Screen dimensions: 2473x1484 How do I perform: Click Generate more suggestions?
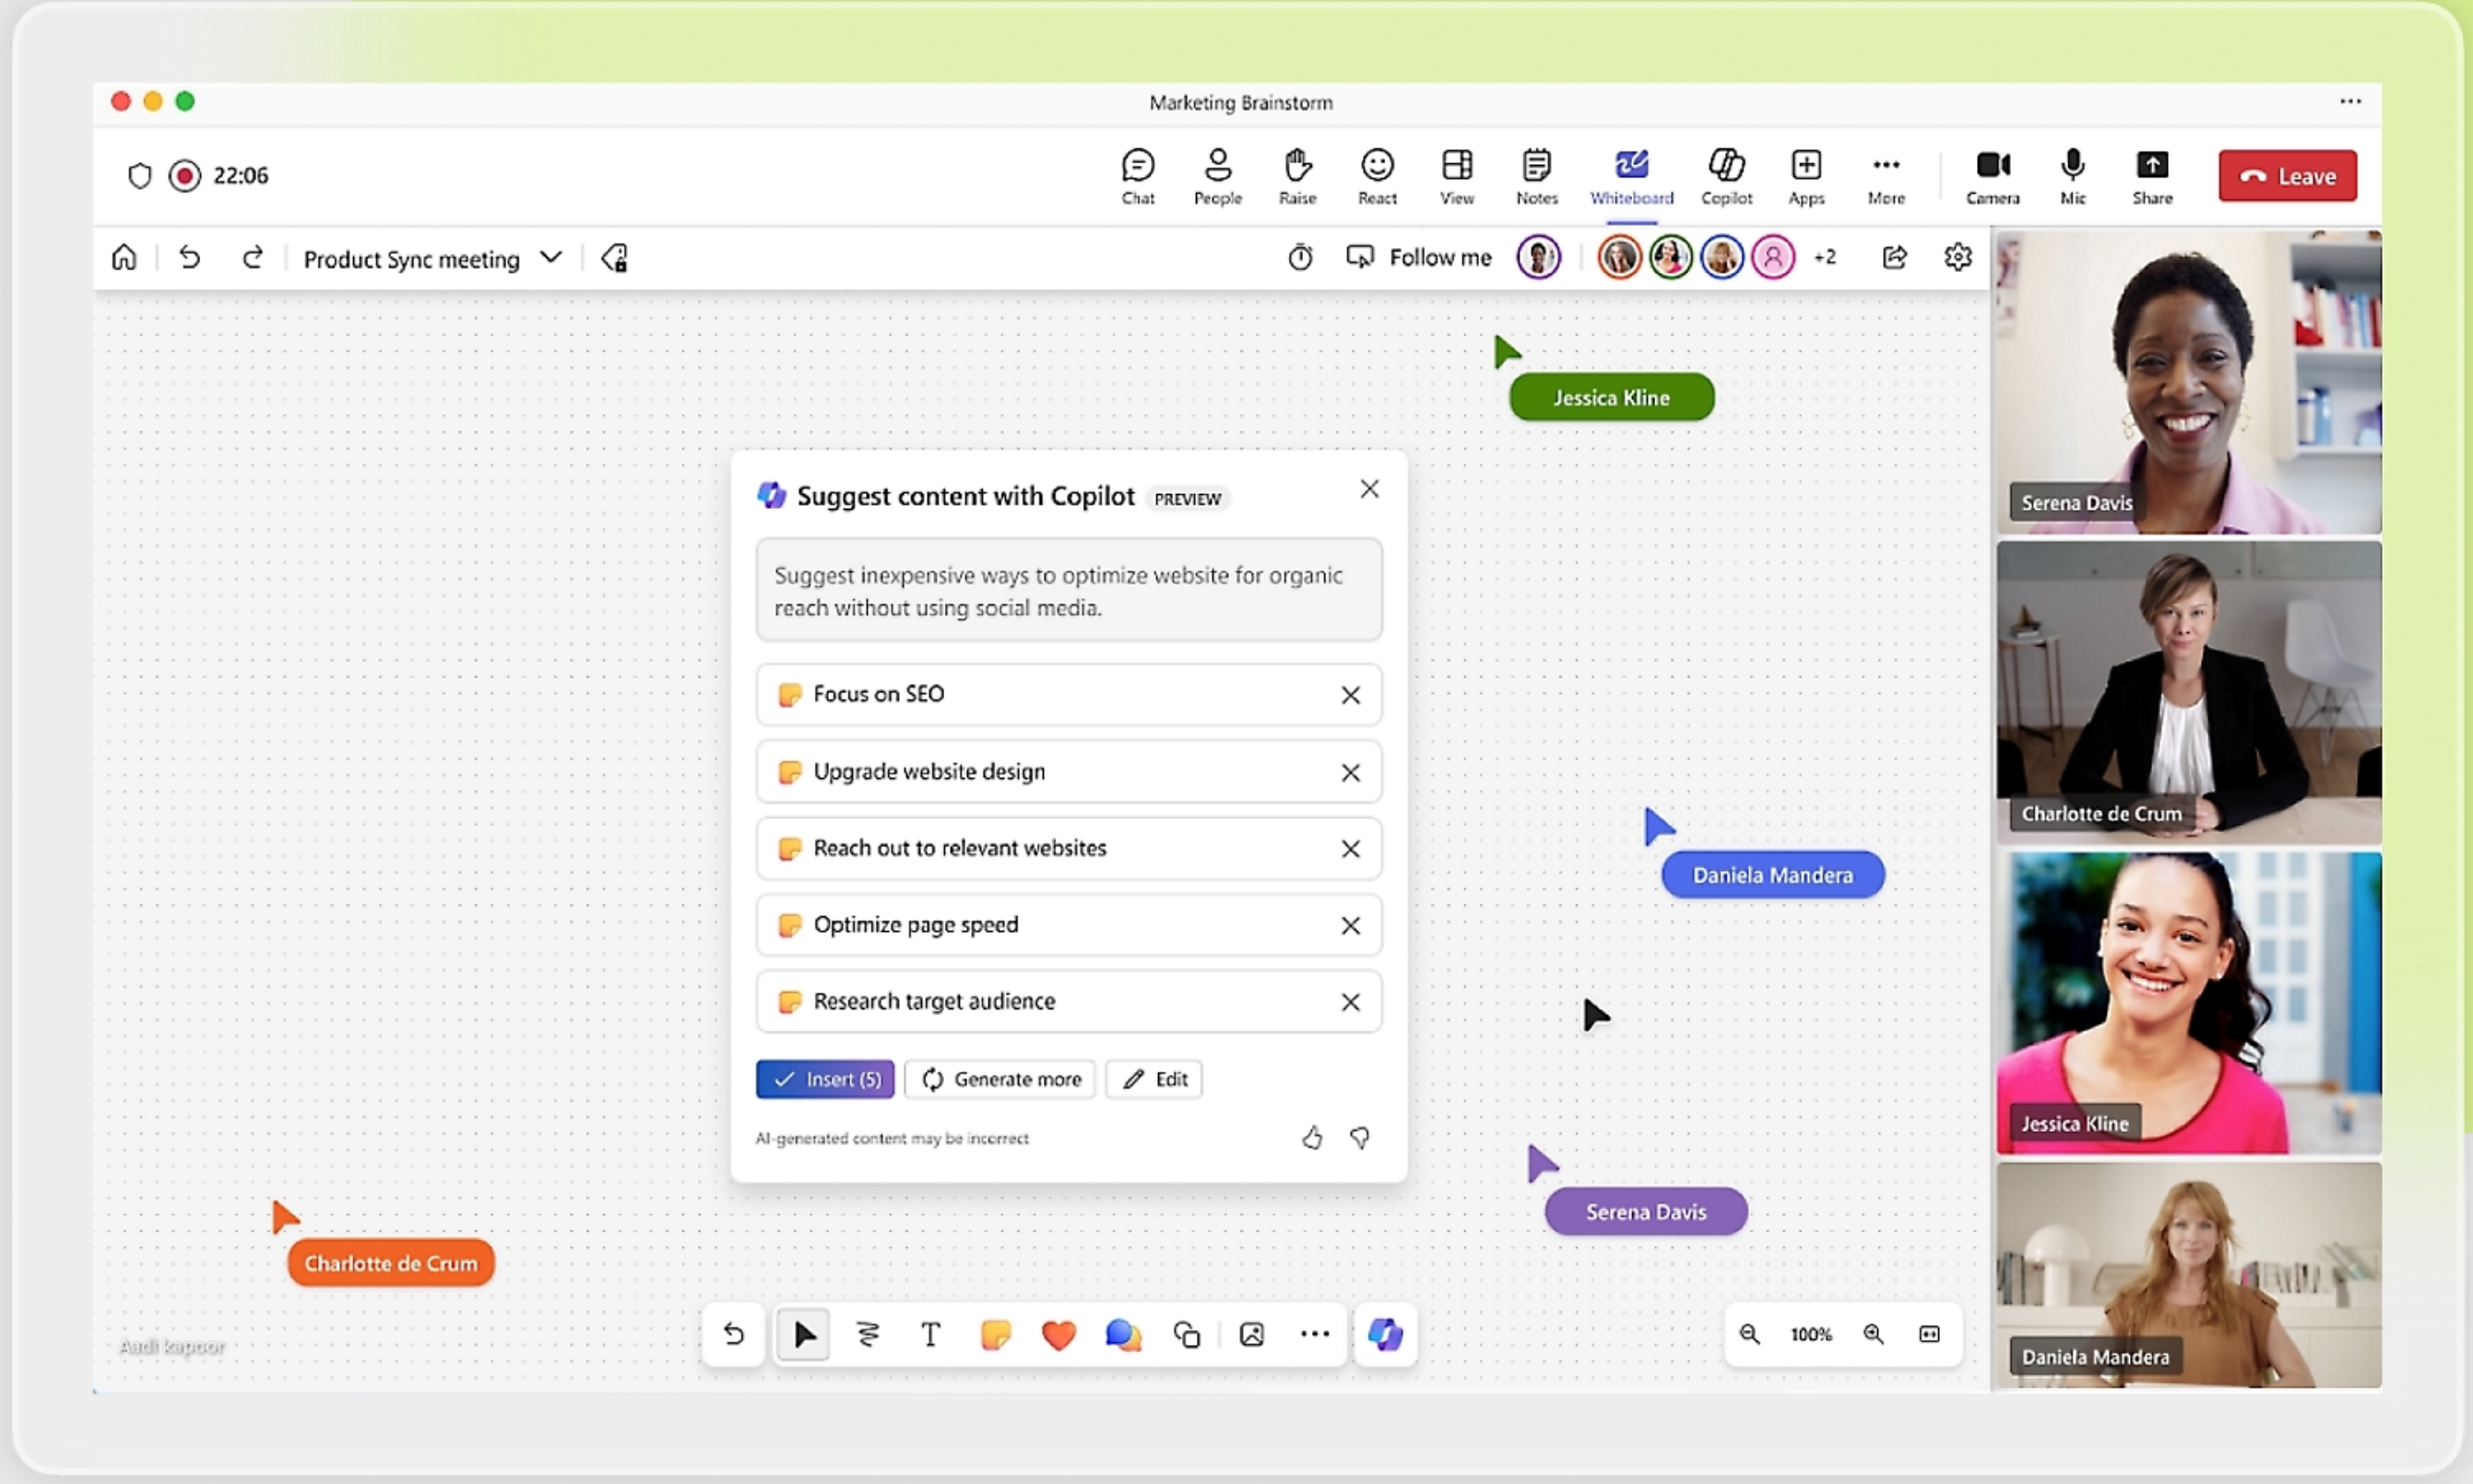click(1000, 1079)
